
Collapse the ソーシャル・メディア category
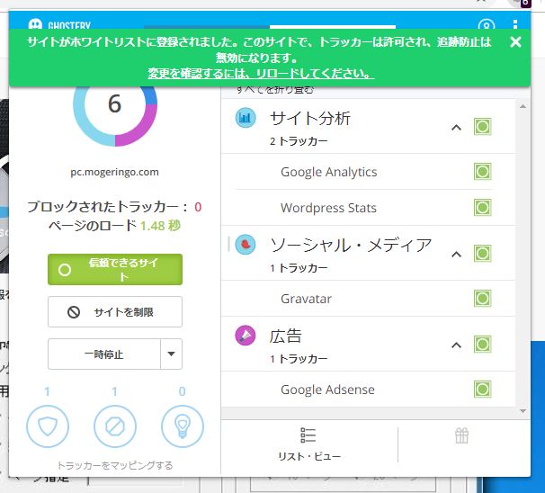[x=456, y=255]
